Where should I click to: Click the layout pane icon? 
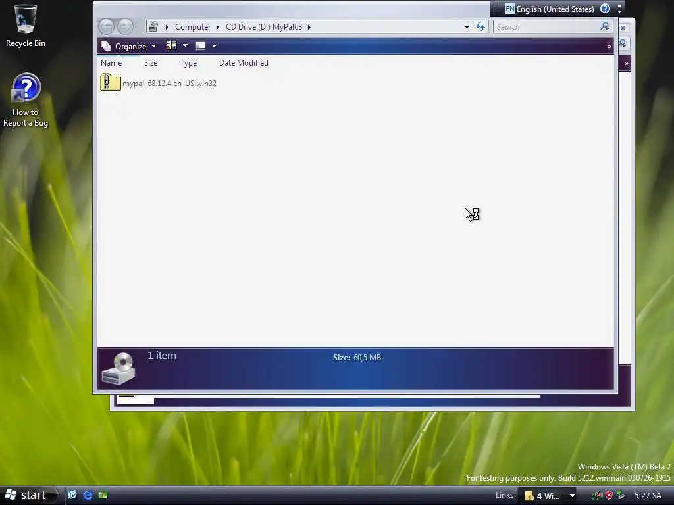click(x=201, y=45)
